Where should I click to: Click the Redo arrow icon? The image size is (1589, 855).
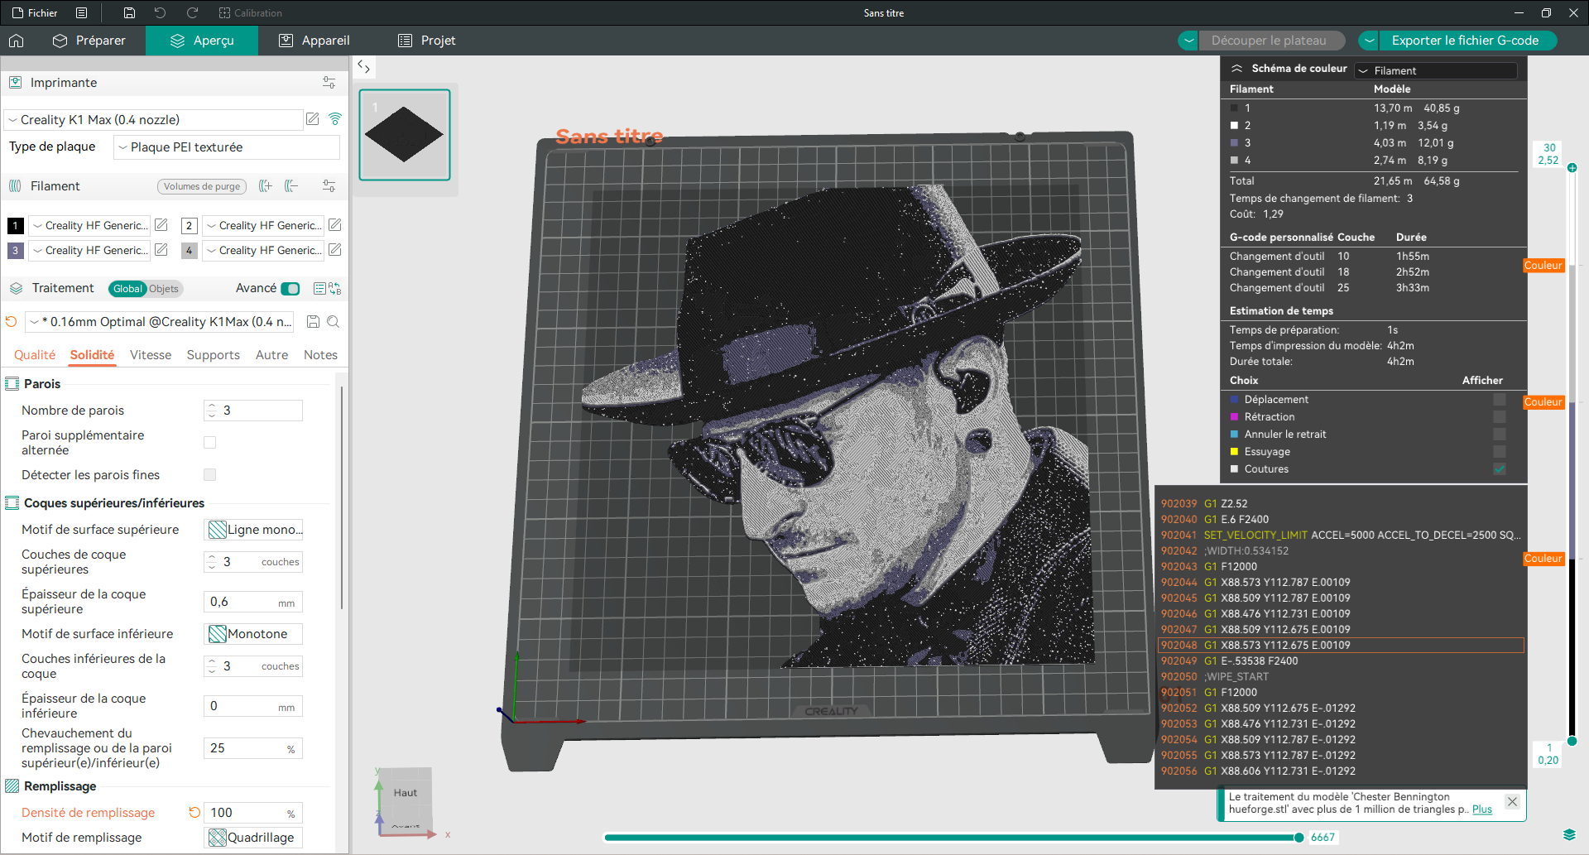point(192,12)
